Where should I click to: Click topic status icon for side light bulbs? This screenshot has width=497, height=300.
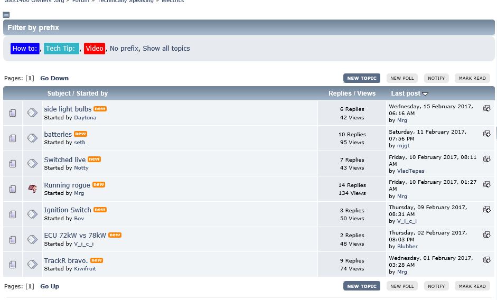pos(13,113)
